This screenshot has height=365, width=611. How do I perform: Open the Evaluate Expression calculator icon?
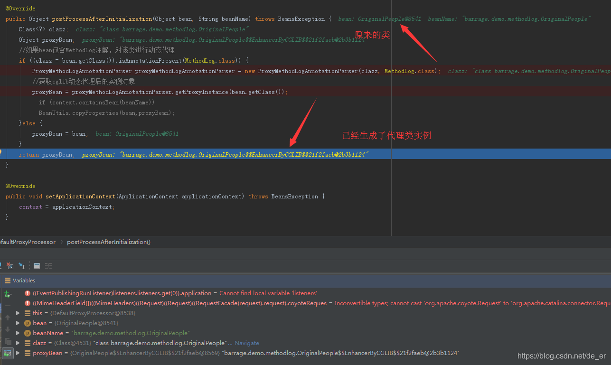[37, 266]
